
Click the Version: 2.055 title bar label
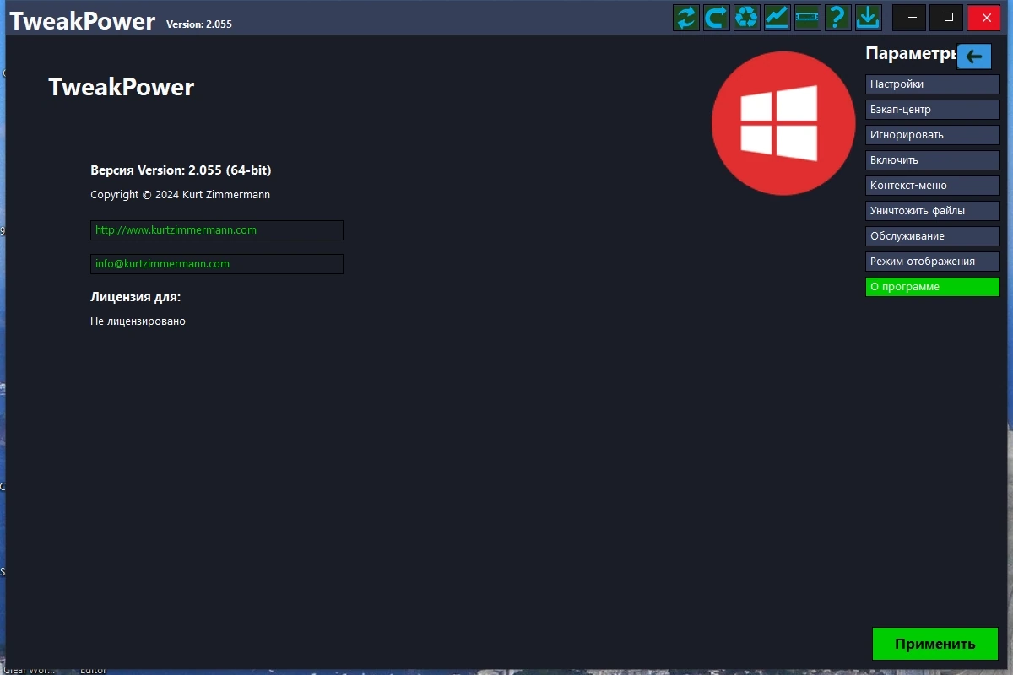point(199,24)
